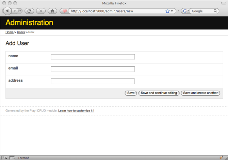This screenshot has width=228, height=160.
Task: Focus the name text field
Action: click(x=93, y=57)
